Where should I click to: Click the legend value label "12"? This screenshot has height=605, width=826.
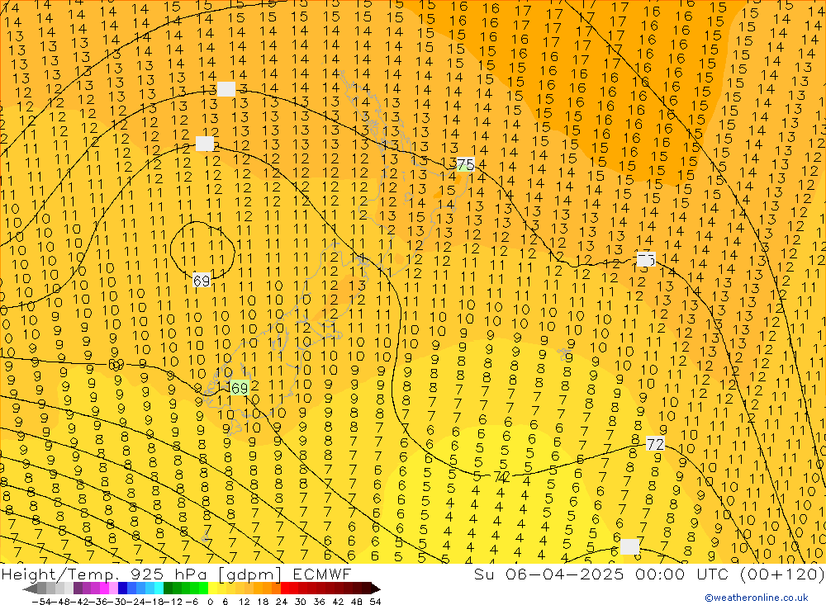(x=244, y=602)
